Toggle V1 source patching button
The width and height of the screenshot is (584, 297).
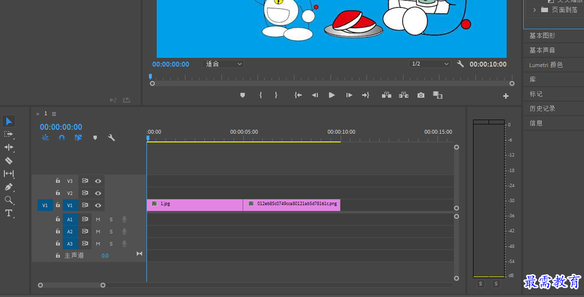click(x=45, y=205)
